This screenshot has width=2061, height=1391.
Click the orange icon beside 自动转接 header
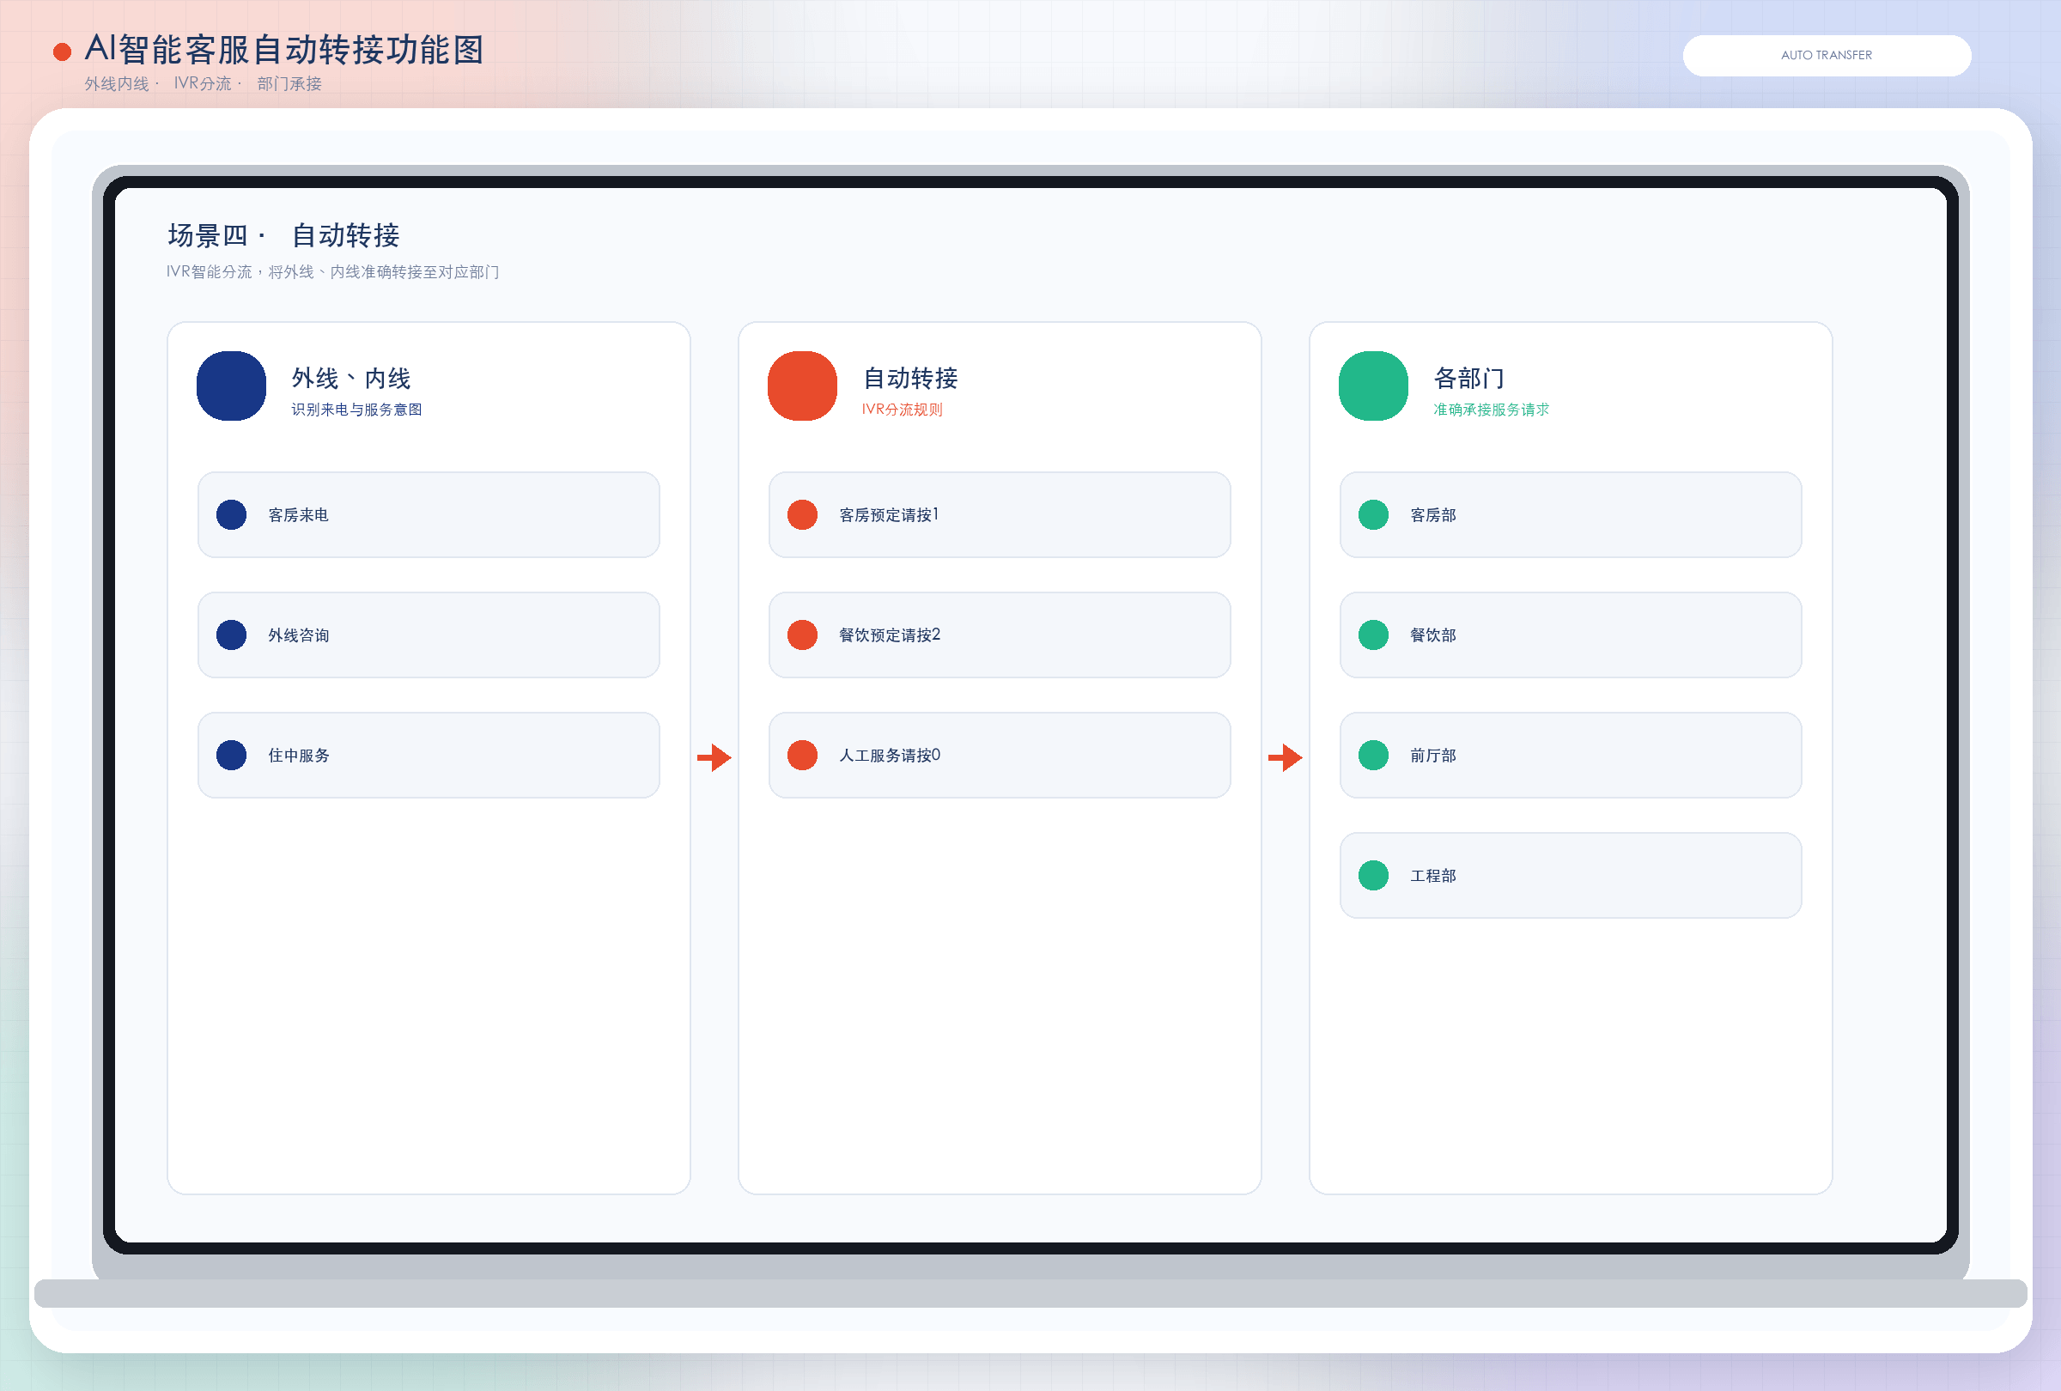802,386
